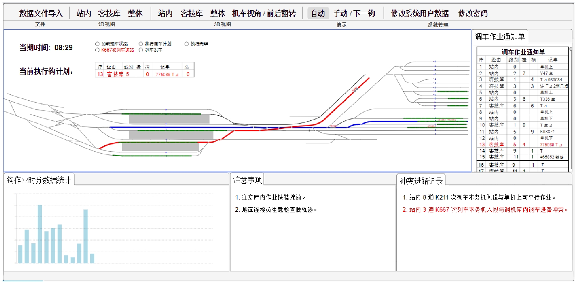Open 修改系统用户数据
The image size is (578, 285).
point(420,14)
